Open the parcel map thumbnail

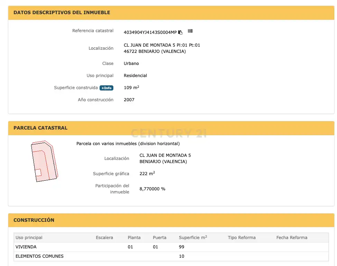click(x=45, y=161)
